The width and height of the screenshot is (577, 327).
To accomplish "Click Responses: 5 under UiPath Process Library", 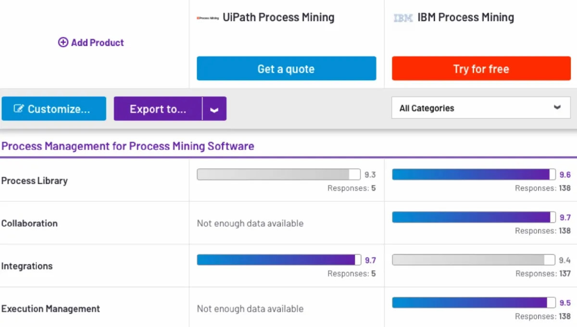I will pyautogui.click(x=351, y=188).
